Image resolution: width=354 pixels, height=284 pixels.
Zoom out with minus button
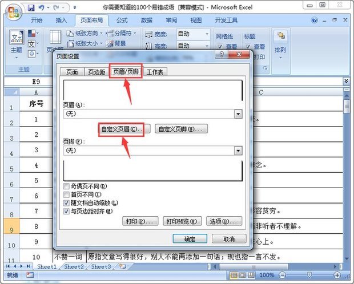(282, 275)
